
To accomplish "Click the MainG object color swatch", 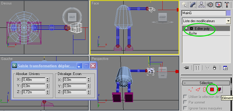I will click(x=228, y=13).
